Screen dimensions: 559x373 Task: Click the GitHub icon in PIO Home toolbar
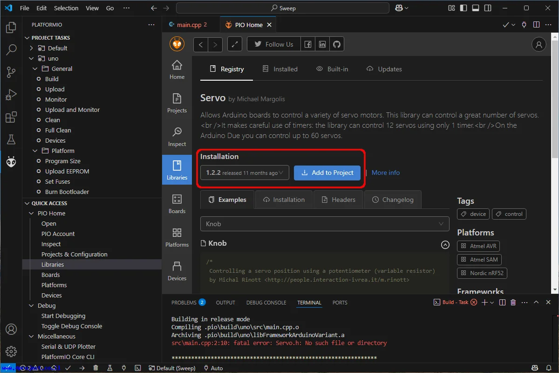(336, 44)
